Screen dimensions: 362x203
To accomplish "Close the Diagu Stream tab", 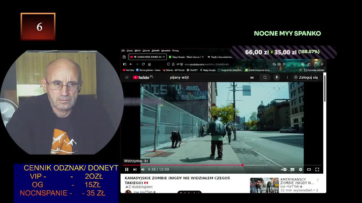I will click(x=202, y=57).
